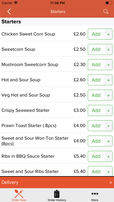This screenshot has height=202, width=114.
Task: Open search with the magnifier icon
Action: point(106,12)
